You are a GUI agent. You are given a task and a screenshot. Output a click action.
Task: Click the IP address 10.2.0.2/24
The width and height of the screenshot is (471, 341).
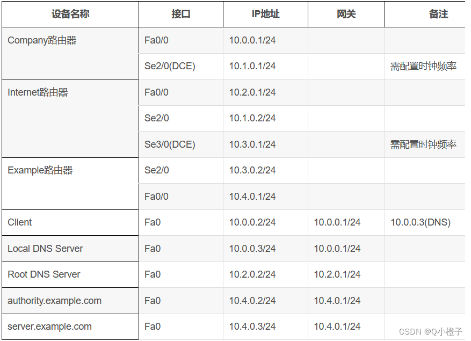[252, 274]
